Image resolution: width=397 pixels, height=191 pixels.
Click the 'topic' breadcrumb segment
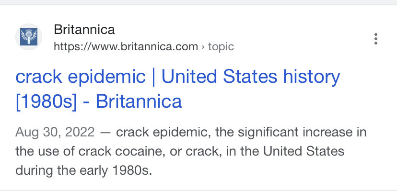pyautogui.click(x=221, y=47)
